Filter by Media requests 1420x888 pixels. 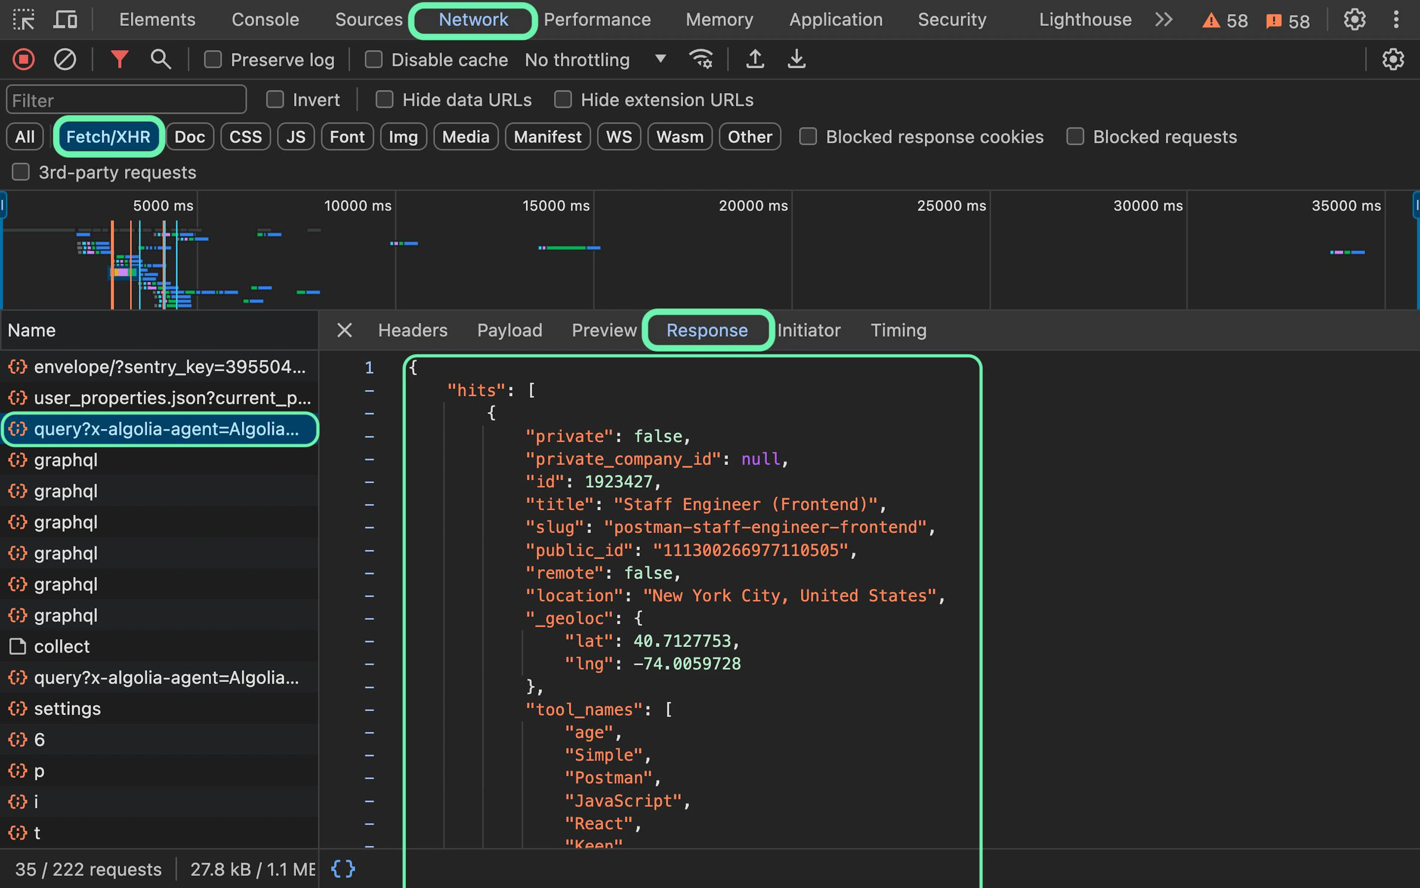[x=465, y=137]
